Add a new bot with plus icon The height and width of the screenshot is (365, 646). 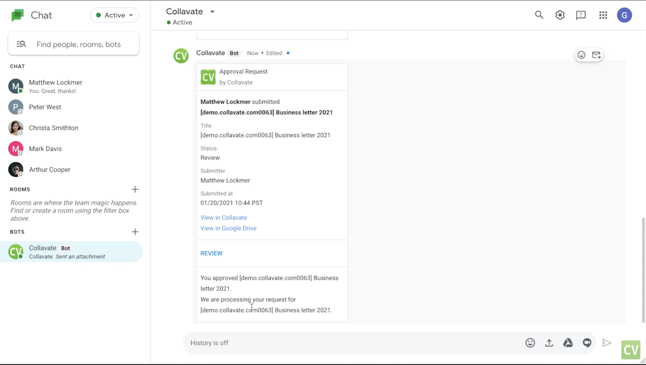click(135, 232)
